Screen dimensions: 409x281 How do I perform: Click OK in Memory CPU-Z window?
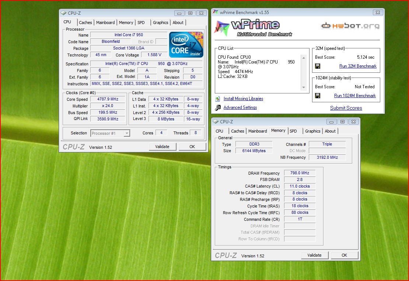click(344, 255)
